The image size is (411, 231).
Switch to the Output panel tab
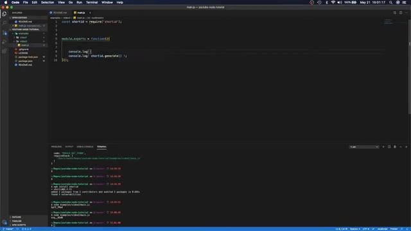(x=69, y=147)
